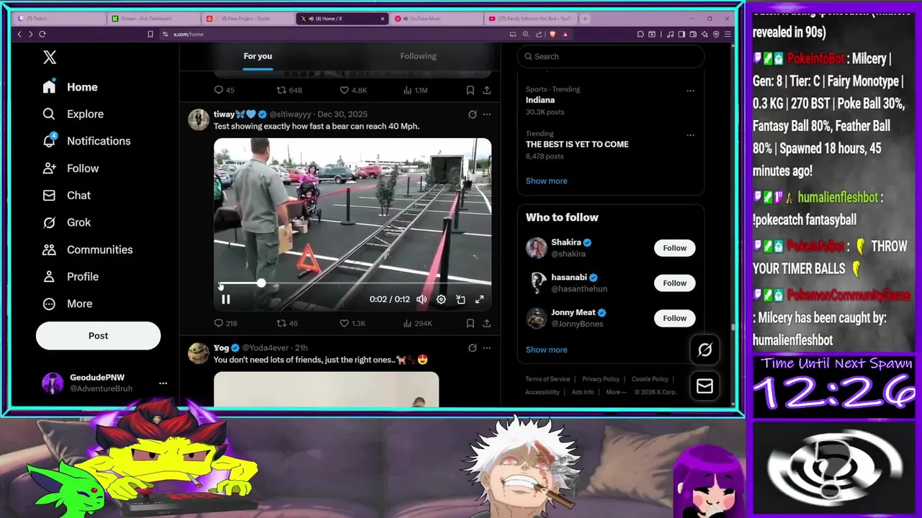Open GeodudePNW account options ellipsis
The height and width of the screenshot is (518, 922).
pyautogui.click(x=163, y=383)
